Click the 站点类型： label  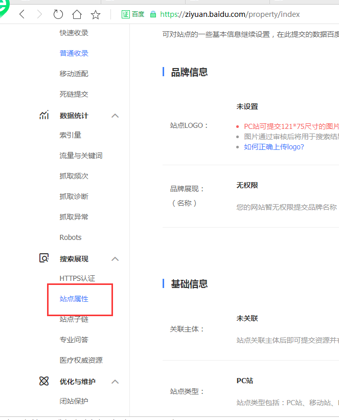point(188,391)
